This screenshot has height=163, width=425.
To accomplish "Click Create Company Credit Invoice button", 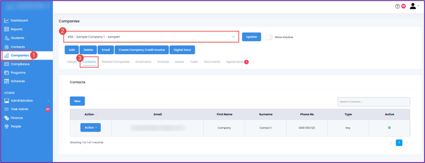I will tap(142, 50).
